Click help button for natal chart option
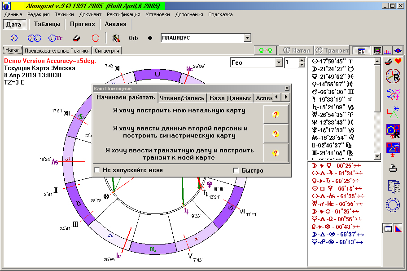 [276, 115]
